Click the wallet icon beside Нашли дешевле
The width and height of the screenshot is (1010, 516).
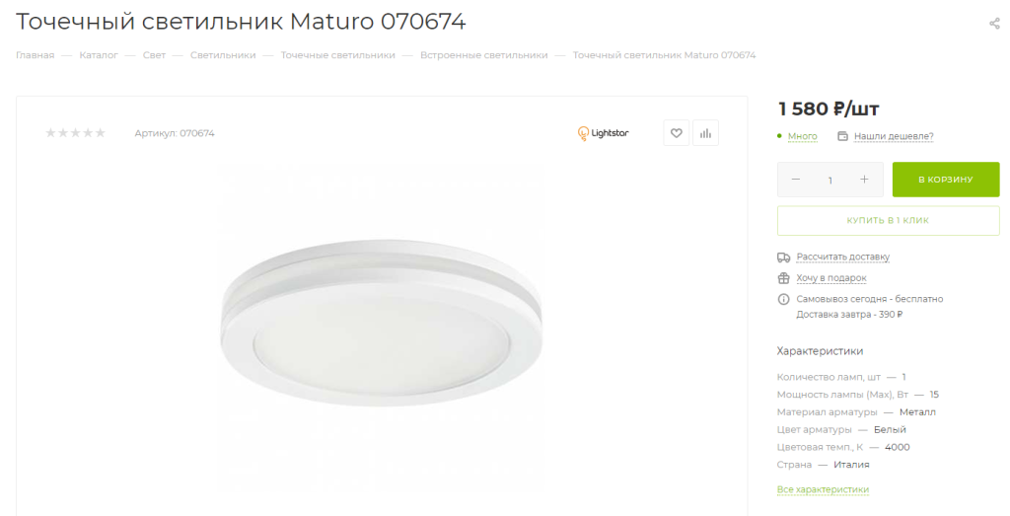pos(842,136)
